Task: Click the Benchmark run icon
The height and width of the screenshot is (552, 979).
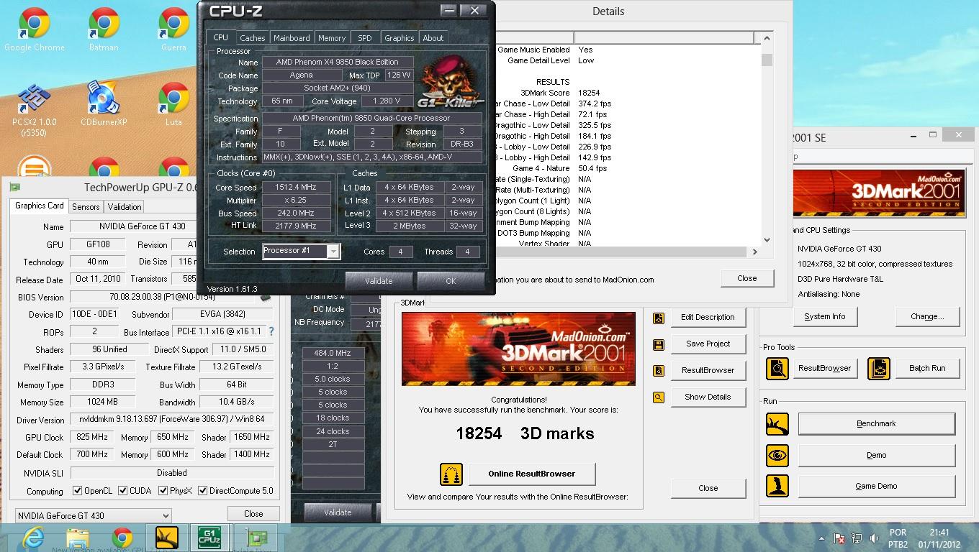Action: pos(777,424)
